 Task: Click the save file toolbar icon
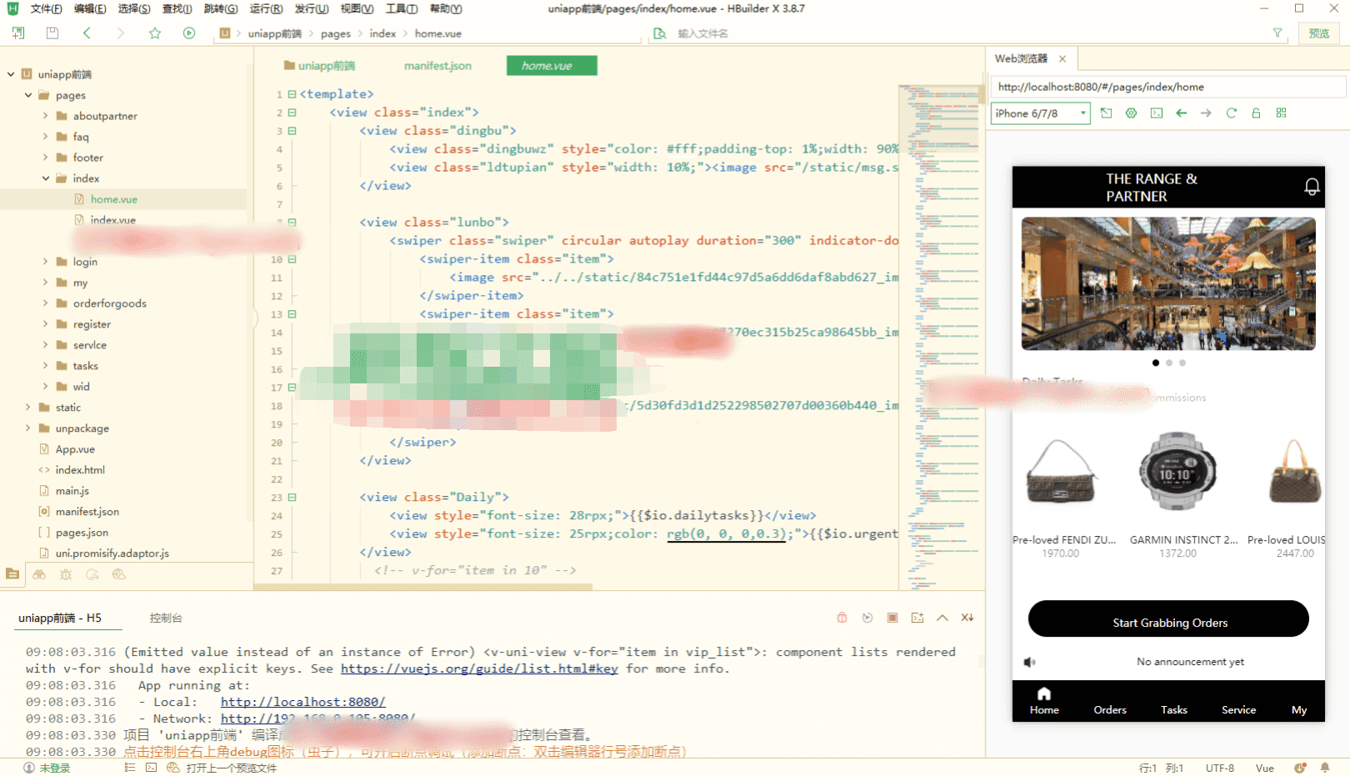[52, 33]
